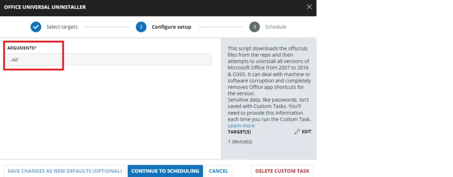Screen dimensions: 453x177
Task: Click Continue to Scheduling button
Action: 165,171
